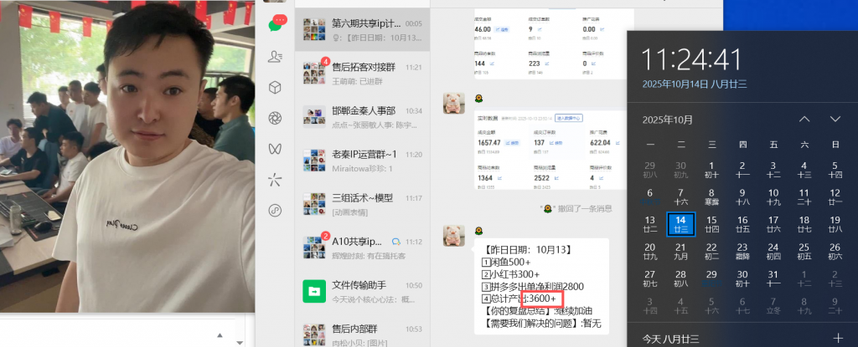
Task: Select October 15 廿四 in calendar
Action: pyautogui.click(x=711, y=225)
